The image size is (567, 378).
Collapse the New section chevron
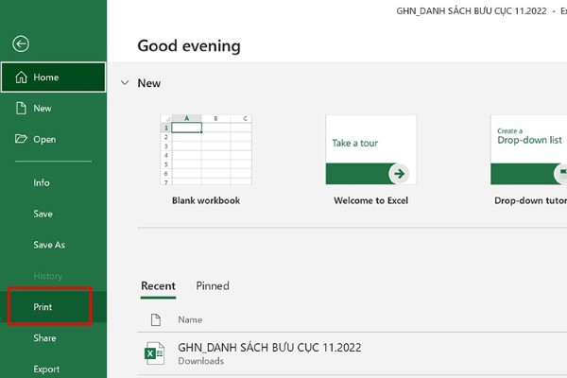pyautogui.click(x=123, y=83)
